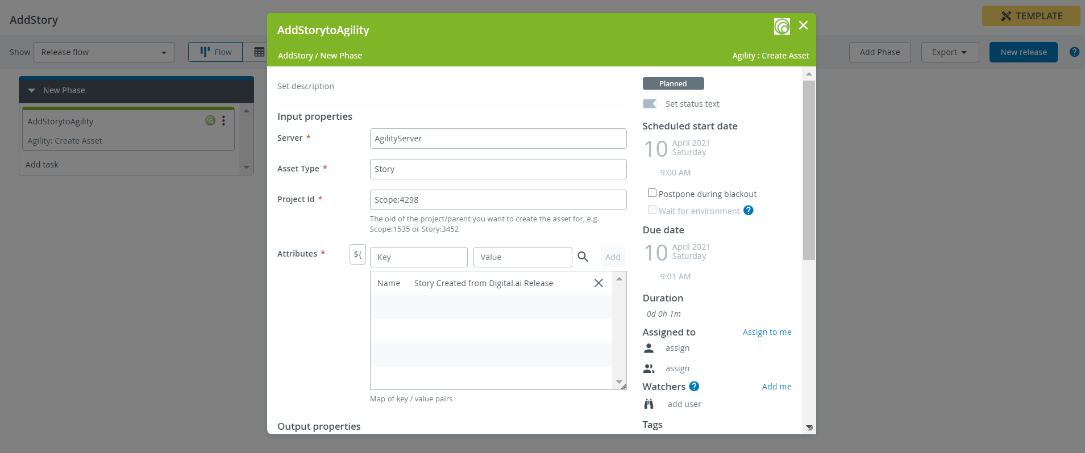Click Add Phase button
This screenshot has width=1085, height=453.
[x=880, y=52]
